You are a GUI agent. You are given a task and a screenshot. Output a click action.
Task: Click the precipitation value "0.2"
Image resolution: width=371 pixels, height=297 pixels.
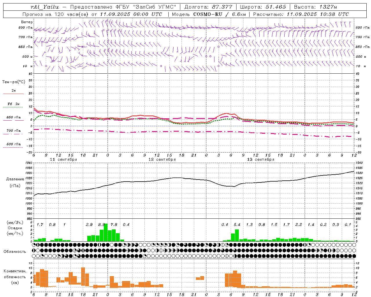(323, 225)
